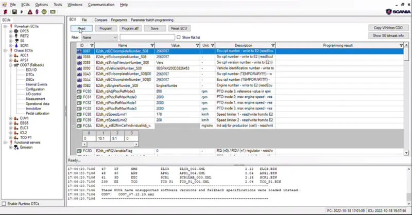Open the Communication menu
This screenshot has height=215, width=412.
[101, 5]
